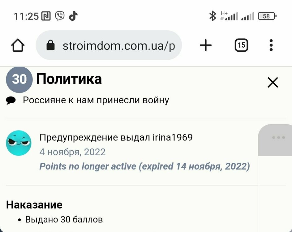The height and width of the screenshot is (232, 292).
Task: Tap the Bluetooth status icon
Action: pyautogui.click(x=213, y=16)
